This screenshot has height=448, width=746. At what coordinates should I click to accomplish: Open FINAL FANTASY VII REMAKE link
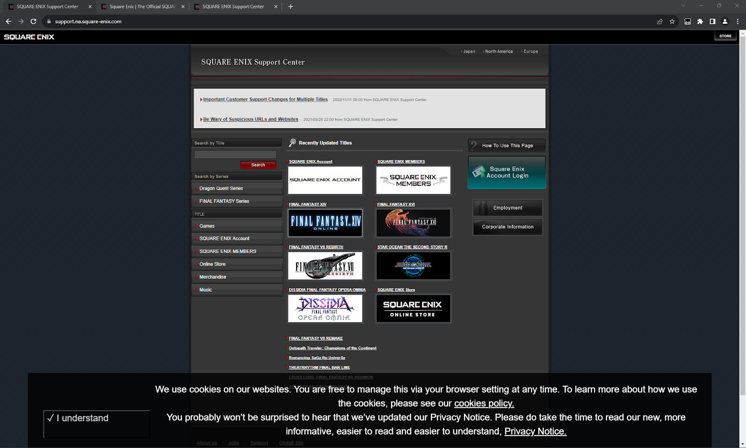pyautogui.click(x=316, y=338)
